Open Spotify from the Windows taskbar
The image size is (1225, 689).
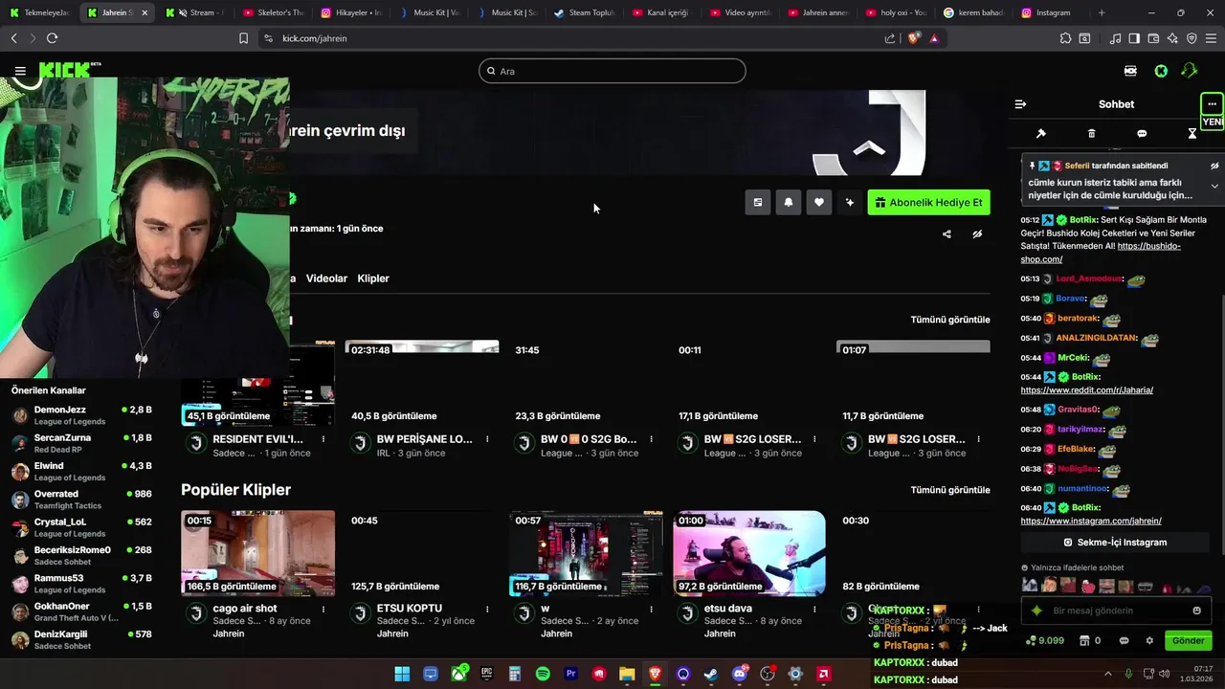click(x=543, y=674)
